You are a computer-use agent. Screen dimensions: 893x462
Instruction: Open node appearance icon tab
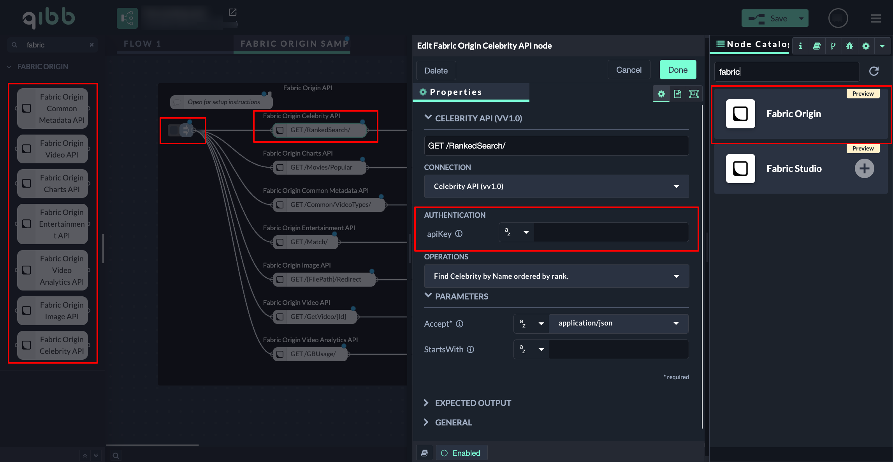694,94
